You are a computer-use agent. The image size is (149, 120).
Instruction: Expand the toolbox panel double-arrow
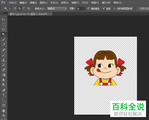(1, 13)
